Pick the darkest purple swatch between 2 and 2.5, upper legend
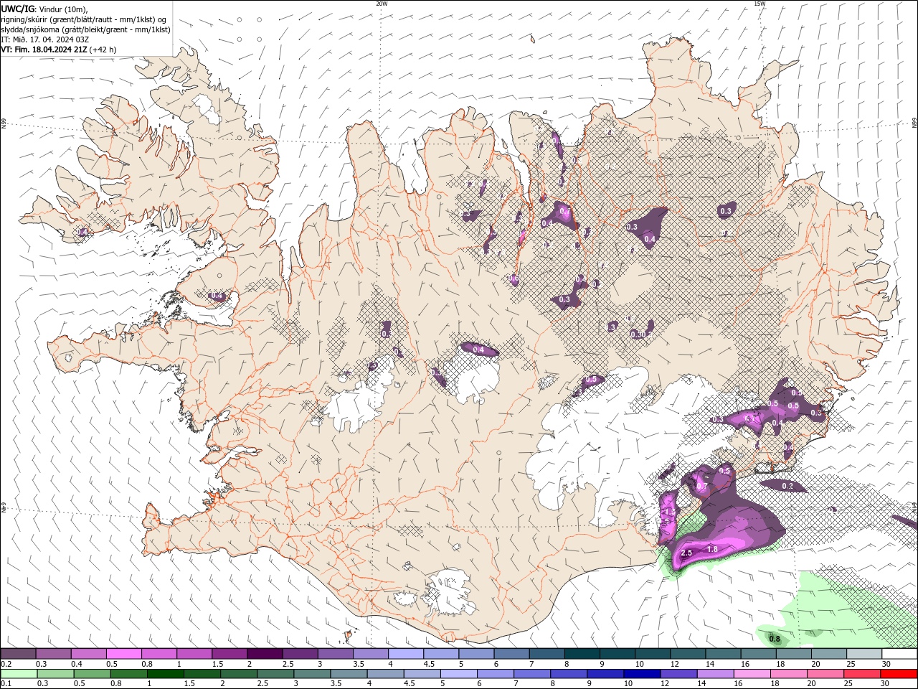 coord(264,654)
